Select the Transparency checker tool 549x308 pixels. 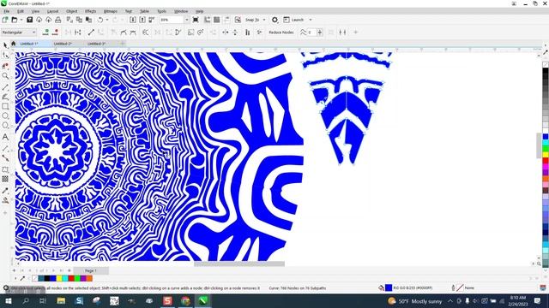click(5, 179)
